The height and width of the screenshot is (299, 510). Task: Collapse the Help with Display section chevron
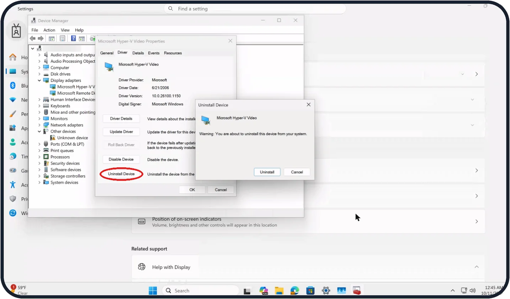(477, 267)
